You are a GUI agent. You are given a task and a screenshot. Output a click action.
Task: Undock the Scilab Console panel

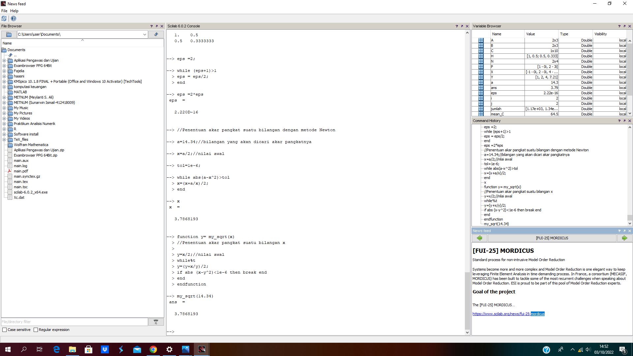pyautogui.click(x=462, y=26)
